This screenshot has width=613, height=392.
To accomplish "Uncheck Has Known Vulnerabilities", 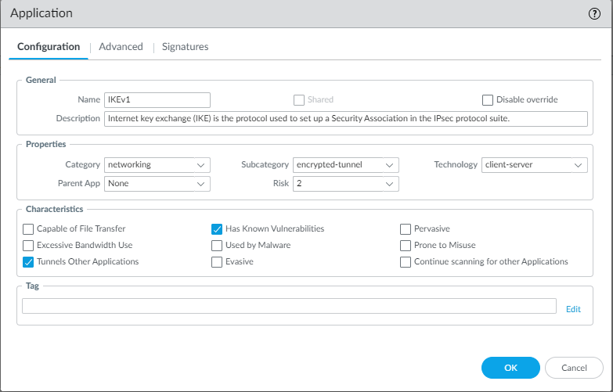I will click(x=217, y=229).
